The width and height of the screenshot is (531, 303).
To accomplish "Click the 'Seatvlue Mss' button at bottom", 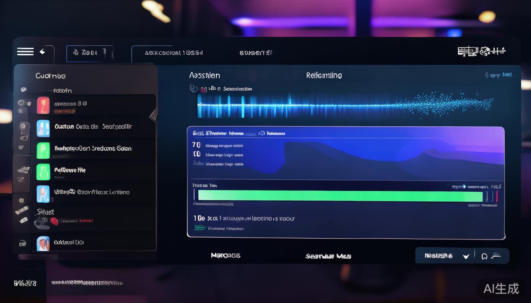I will tap(328, 256).
